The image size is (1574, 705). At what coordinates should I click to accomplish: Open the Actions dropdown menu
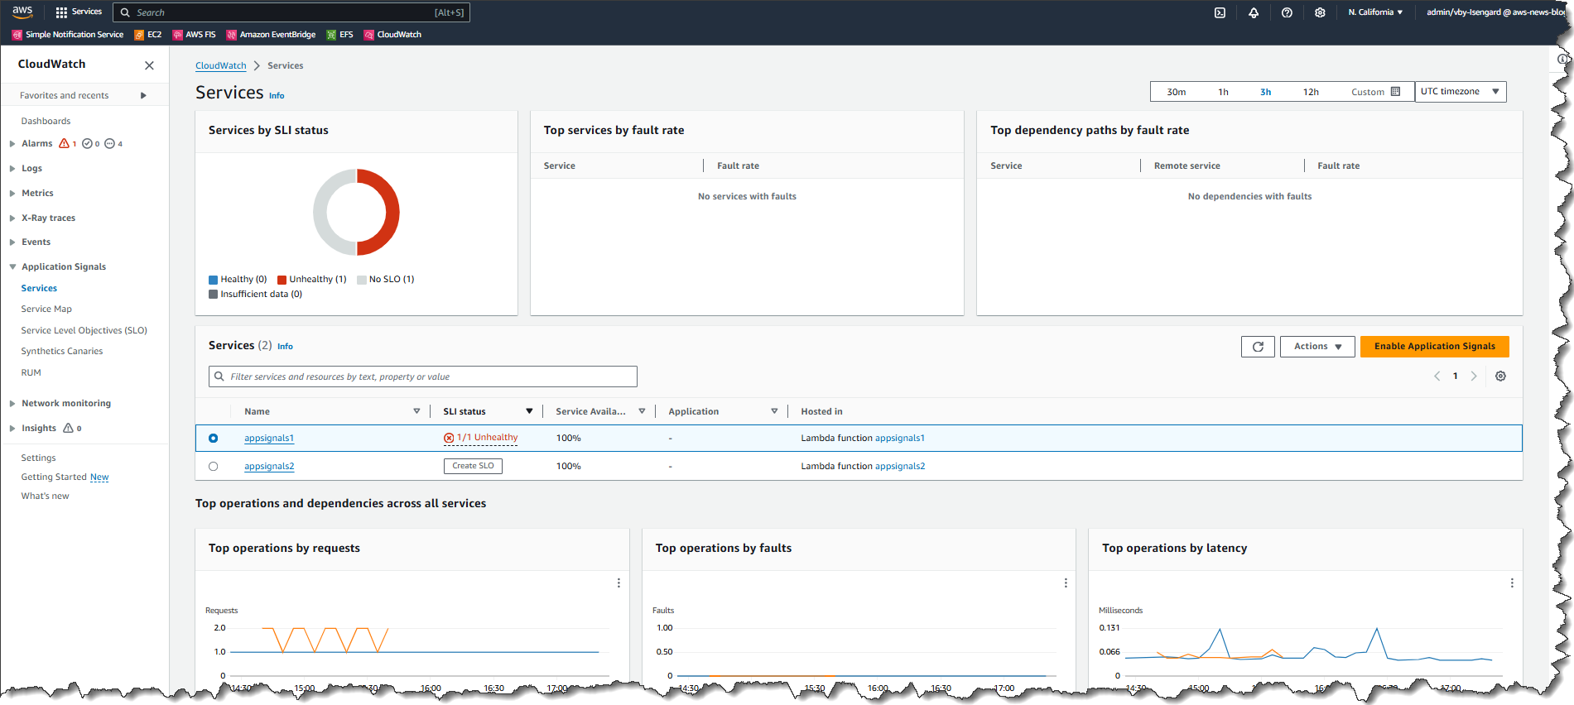[x=1317, y=347]
